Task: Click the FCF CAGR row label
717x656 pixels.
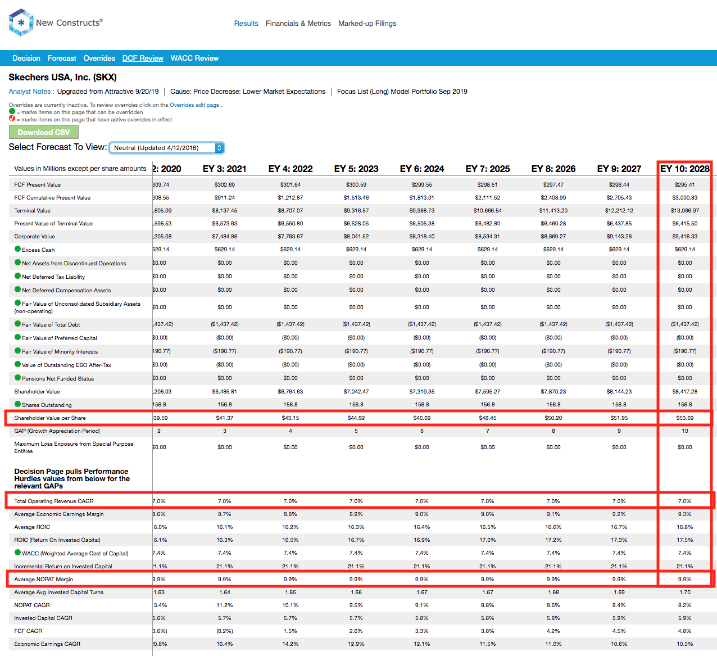Action: pos(28,631)
